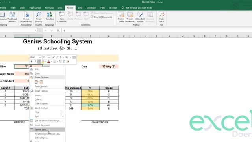Switch to the Developer tab
The width and height of the screenshot is (252, 142).
91,8
